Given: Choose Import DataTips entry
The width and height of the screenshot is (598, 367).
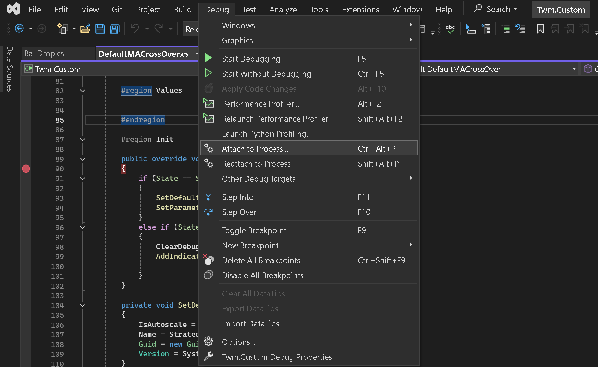Looking at the screenshot, I should coord(309,324).
